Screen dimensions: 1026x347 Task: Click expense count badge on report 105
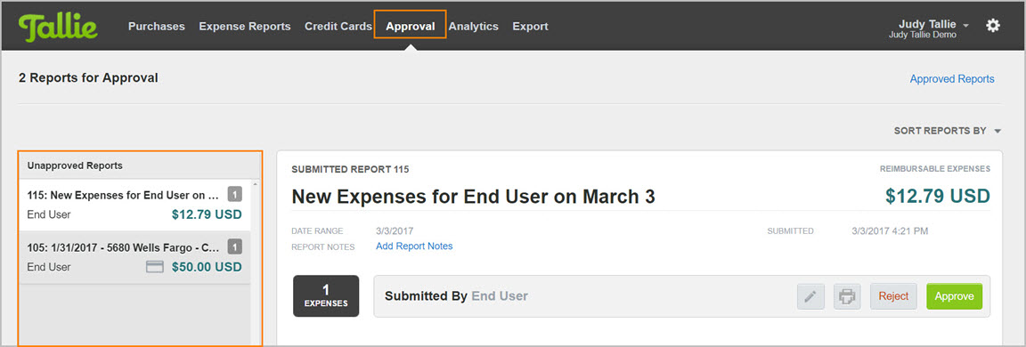(x=235, y=246)
